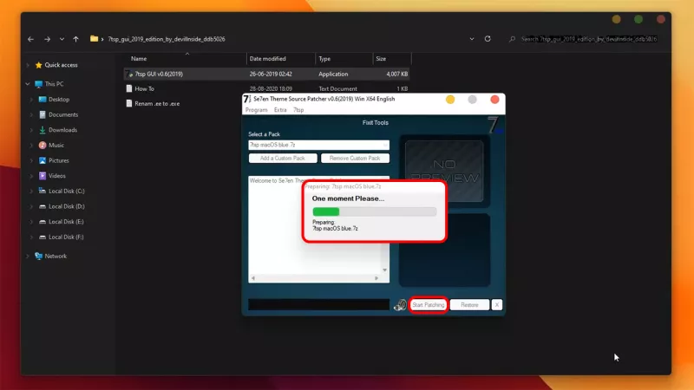This screenshot has height=390, width=694.
Task: Open Videos in sidebar
Action: point(57,176)
